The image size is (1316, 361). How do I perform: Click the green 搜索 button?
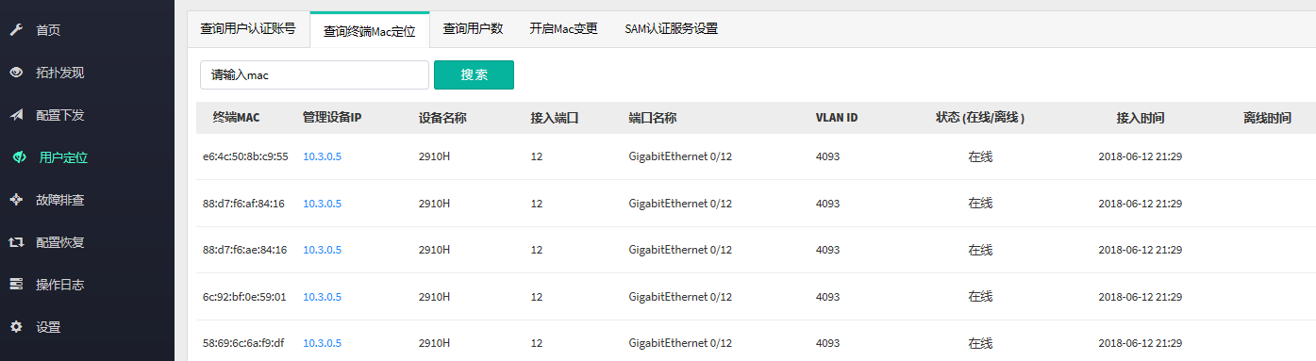[x=474, y=75]
